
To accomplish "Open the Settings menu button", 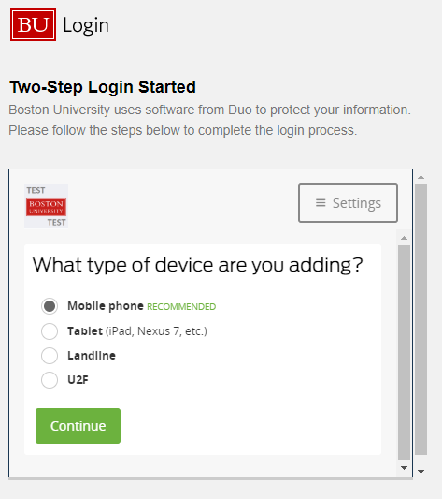I will [x=348, y=203].
